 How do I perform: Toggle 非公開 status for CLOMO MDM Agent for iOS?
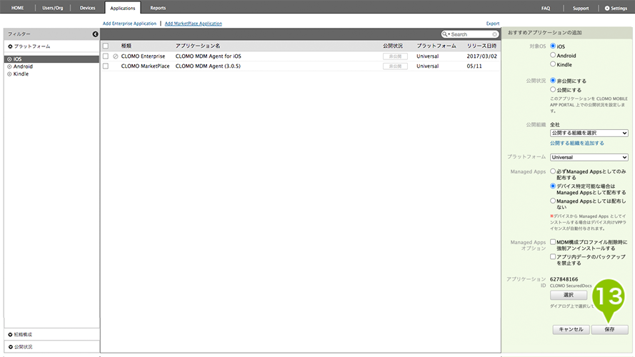coord(395,56)
